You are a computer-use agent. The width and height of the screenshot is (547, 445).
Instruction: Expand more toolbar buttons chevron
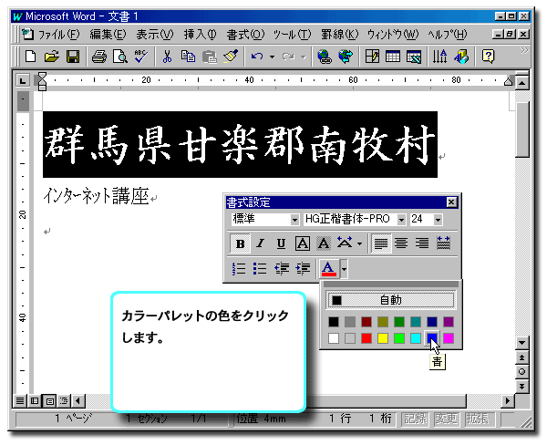click(524, 51)
